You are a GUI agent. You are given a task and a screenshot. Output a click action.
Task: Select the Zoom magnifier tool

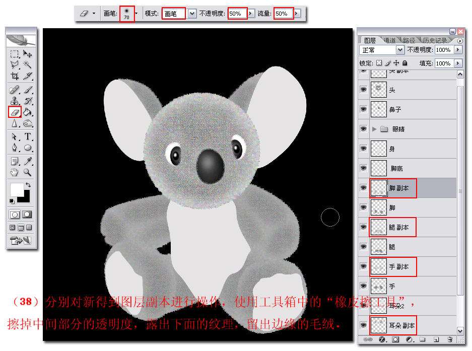click(28, 172)
